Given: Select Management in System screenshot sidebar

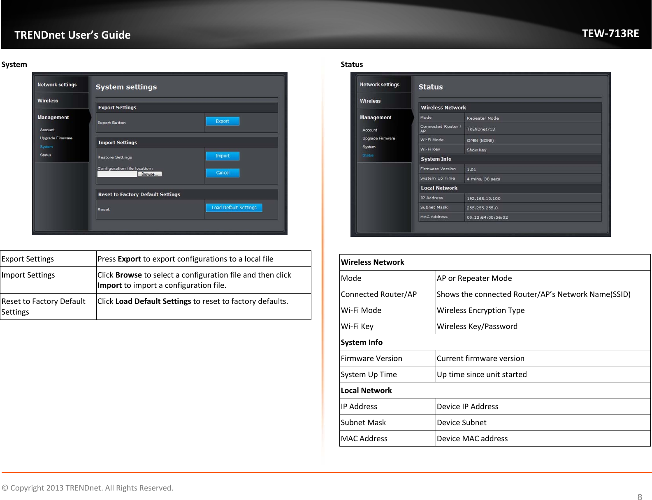Looking at the screenshot, I should tap(53, 117).
